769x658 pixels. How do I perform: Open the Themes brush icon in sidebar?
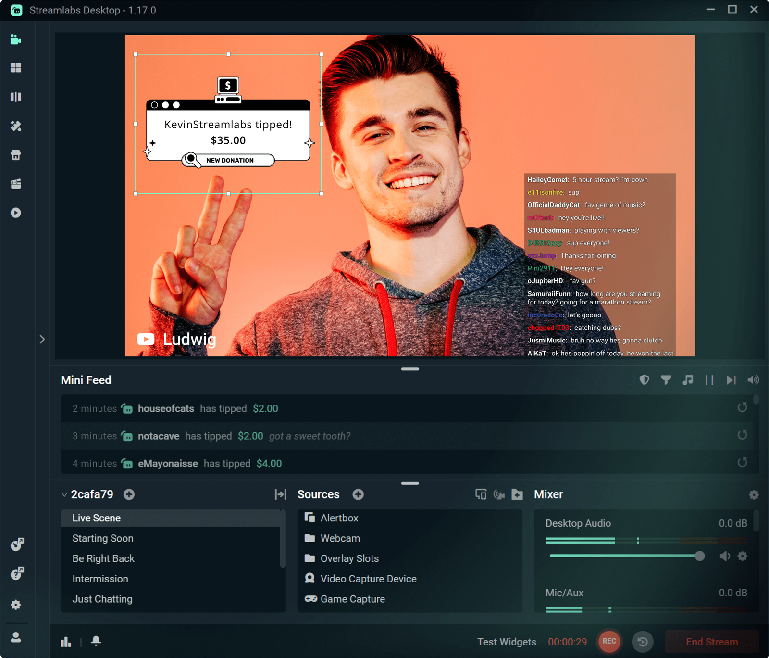tap(16, 126)
